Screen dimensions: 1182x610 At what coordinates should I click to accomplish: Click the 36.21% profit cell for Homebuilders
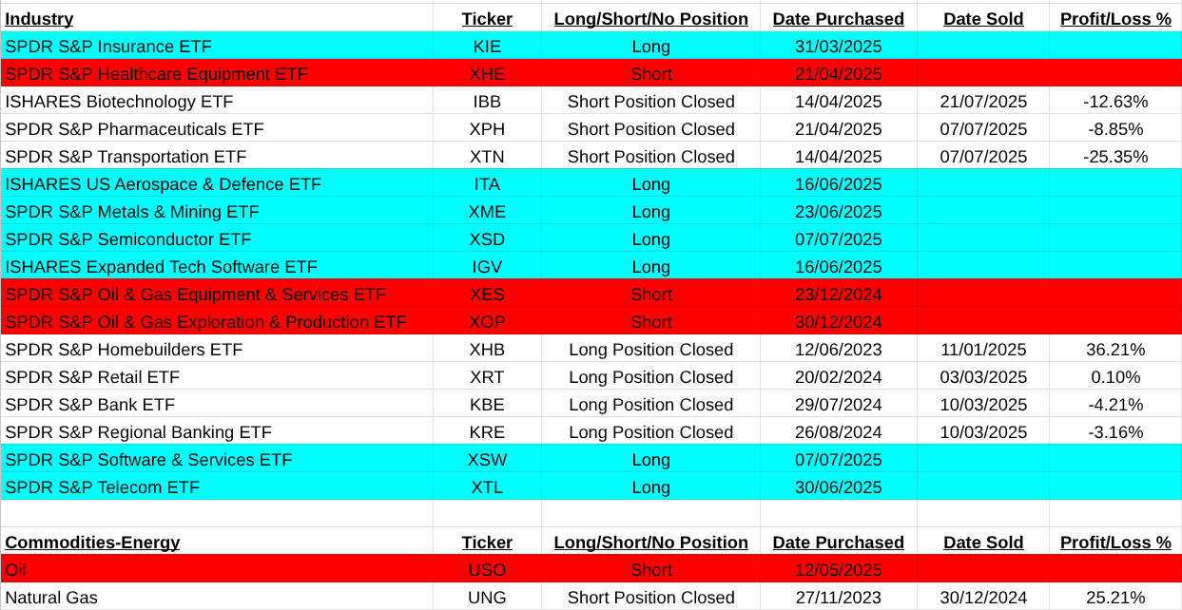coord(1115,350)
